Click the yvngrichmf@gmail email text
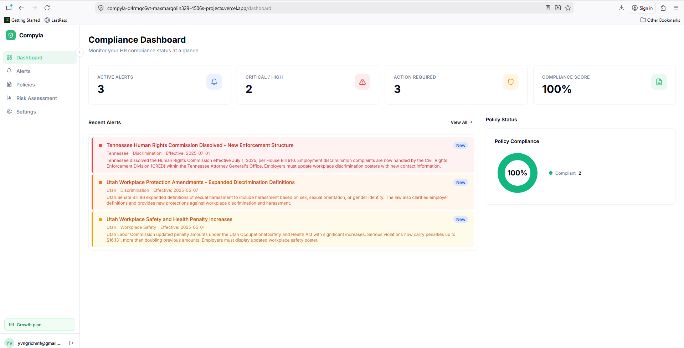The image size is (684, 348). pos(40,343)
